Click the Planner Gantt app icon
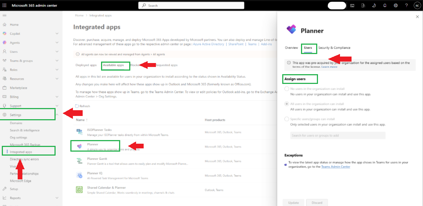423x206 pixels. point(79,161)
